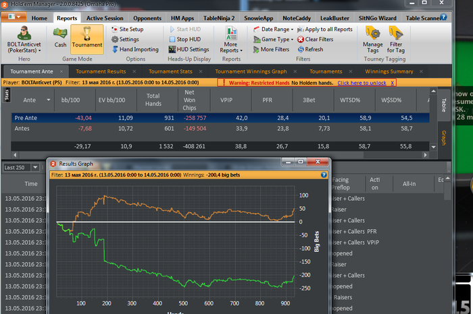Open the More Reports dropdown arrow
The width and height of the screenshot is (473, 314).
click(x=241, y=51)
